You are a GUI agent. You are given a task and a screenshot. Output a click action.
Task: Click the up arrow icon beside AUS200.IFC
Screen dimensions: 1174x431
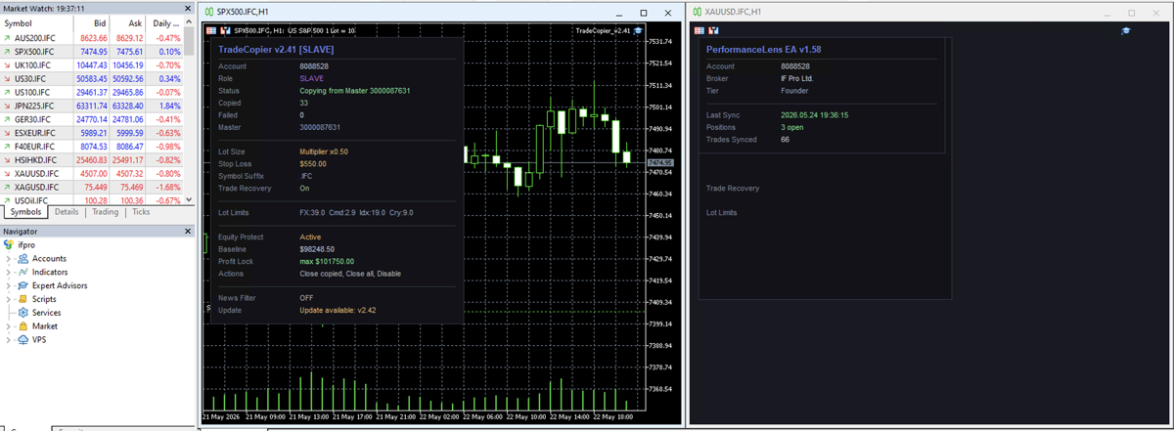(7, 37)
